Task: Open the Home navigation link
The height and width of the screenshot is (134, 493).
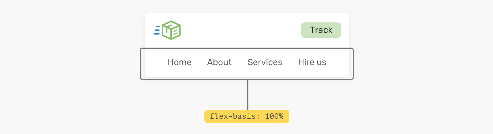Action: [179, 62]
